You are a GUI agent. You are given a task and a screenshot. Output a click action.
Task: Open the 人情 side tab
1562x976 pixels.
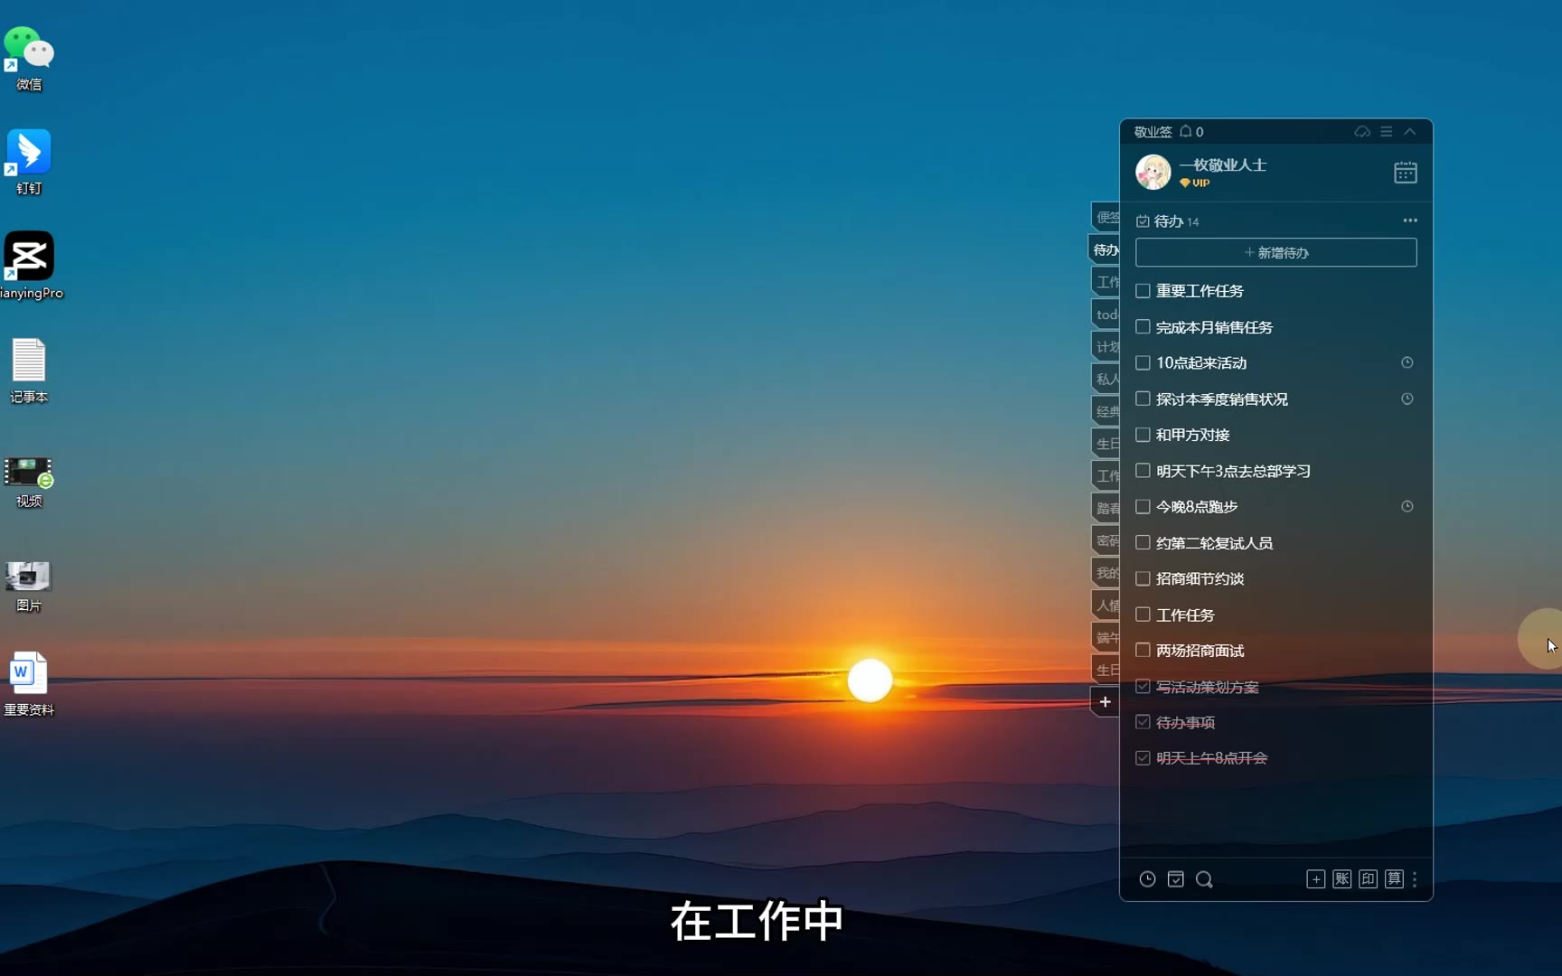click(1106, 605)
